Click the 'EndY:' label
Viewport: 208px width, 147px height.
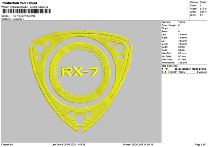pyautogui.click(x=165, y=50)
